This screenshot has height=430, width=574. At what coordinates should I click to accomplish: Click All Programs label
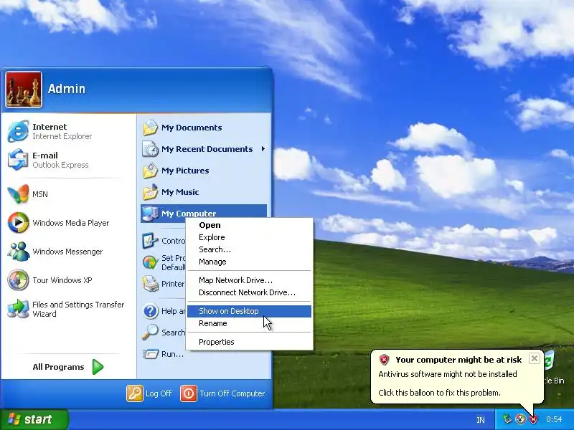(58, 367)
